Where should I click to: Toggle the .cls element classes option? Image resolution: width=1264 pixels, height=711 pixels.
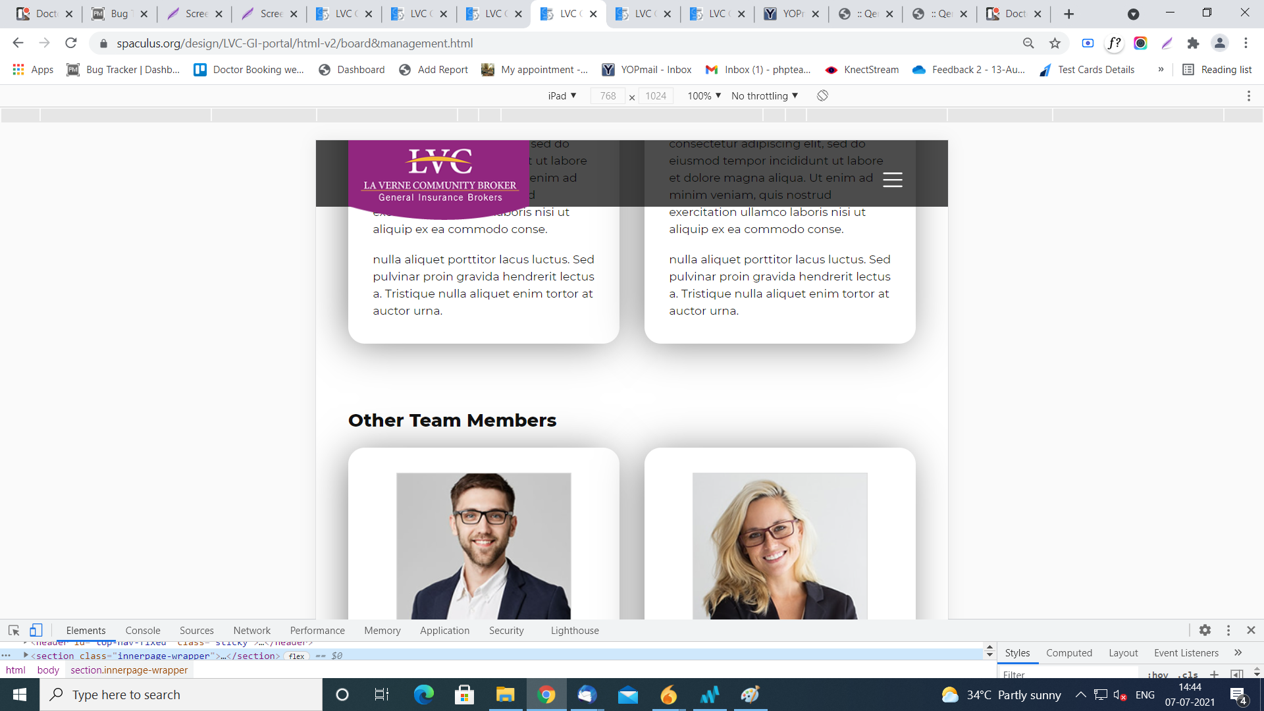coord(1188,675)
